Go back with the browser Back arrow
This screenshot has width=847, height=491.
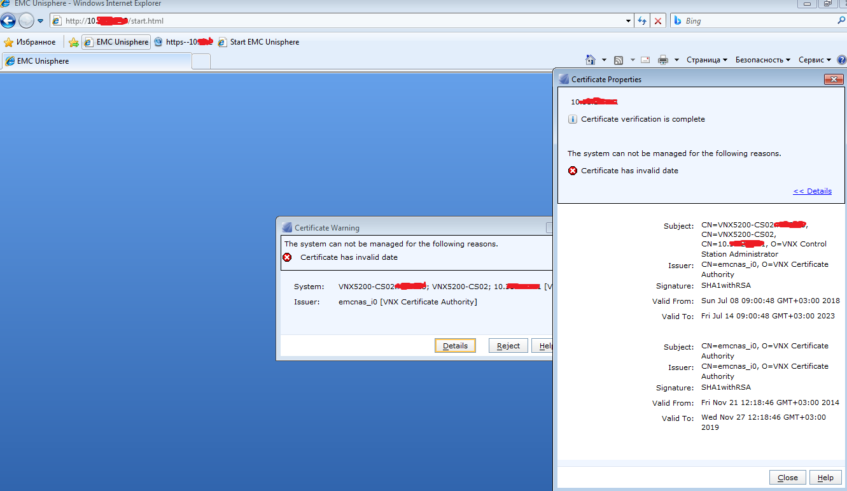click(8, 20)
